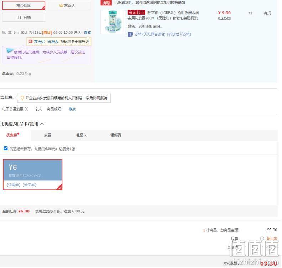The image size is (282, 268).
Task: Deselect the ¥6 shipping coupon card
Action: (x=32, y=174)
